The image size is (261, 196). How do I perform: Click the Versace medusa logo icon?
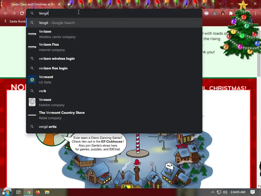[x=32, y=102]
